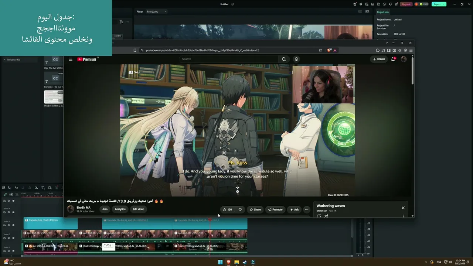Delete selected clip with trash icon

pos(30,188)
